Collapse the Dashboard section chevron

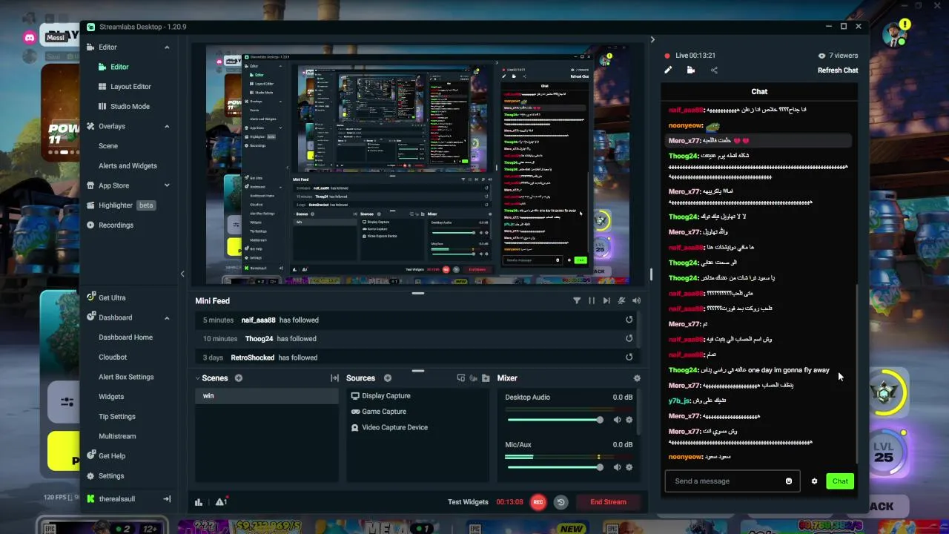tap(167, 317)
